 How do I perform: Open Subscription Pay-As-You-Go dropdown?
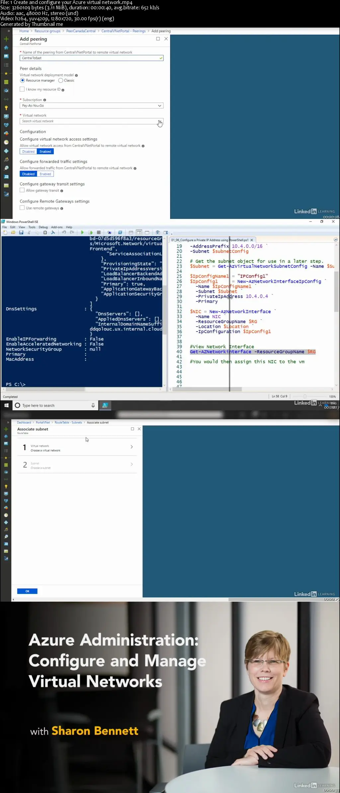coord(92,106)
